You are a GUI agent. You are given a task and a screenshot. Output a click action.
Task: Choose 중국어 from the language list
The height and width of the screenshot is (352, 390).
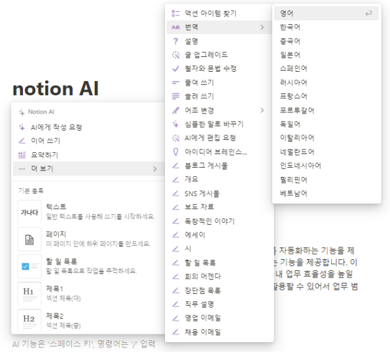click(327, 41)
